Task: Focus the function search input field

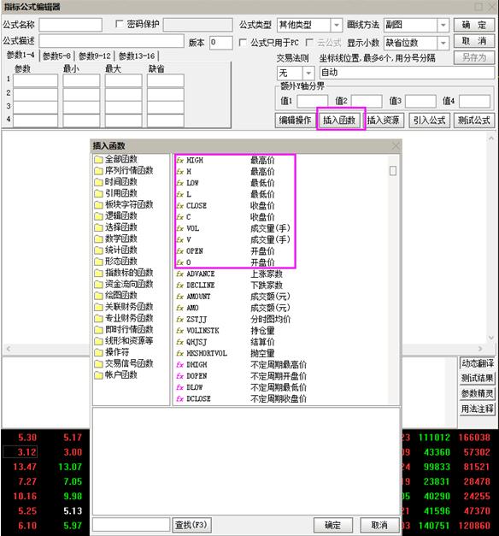Action: pos(132,525)
